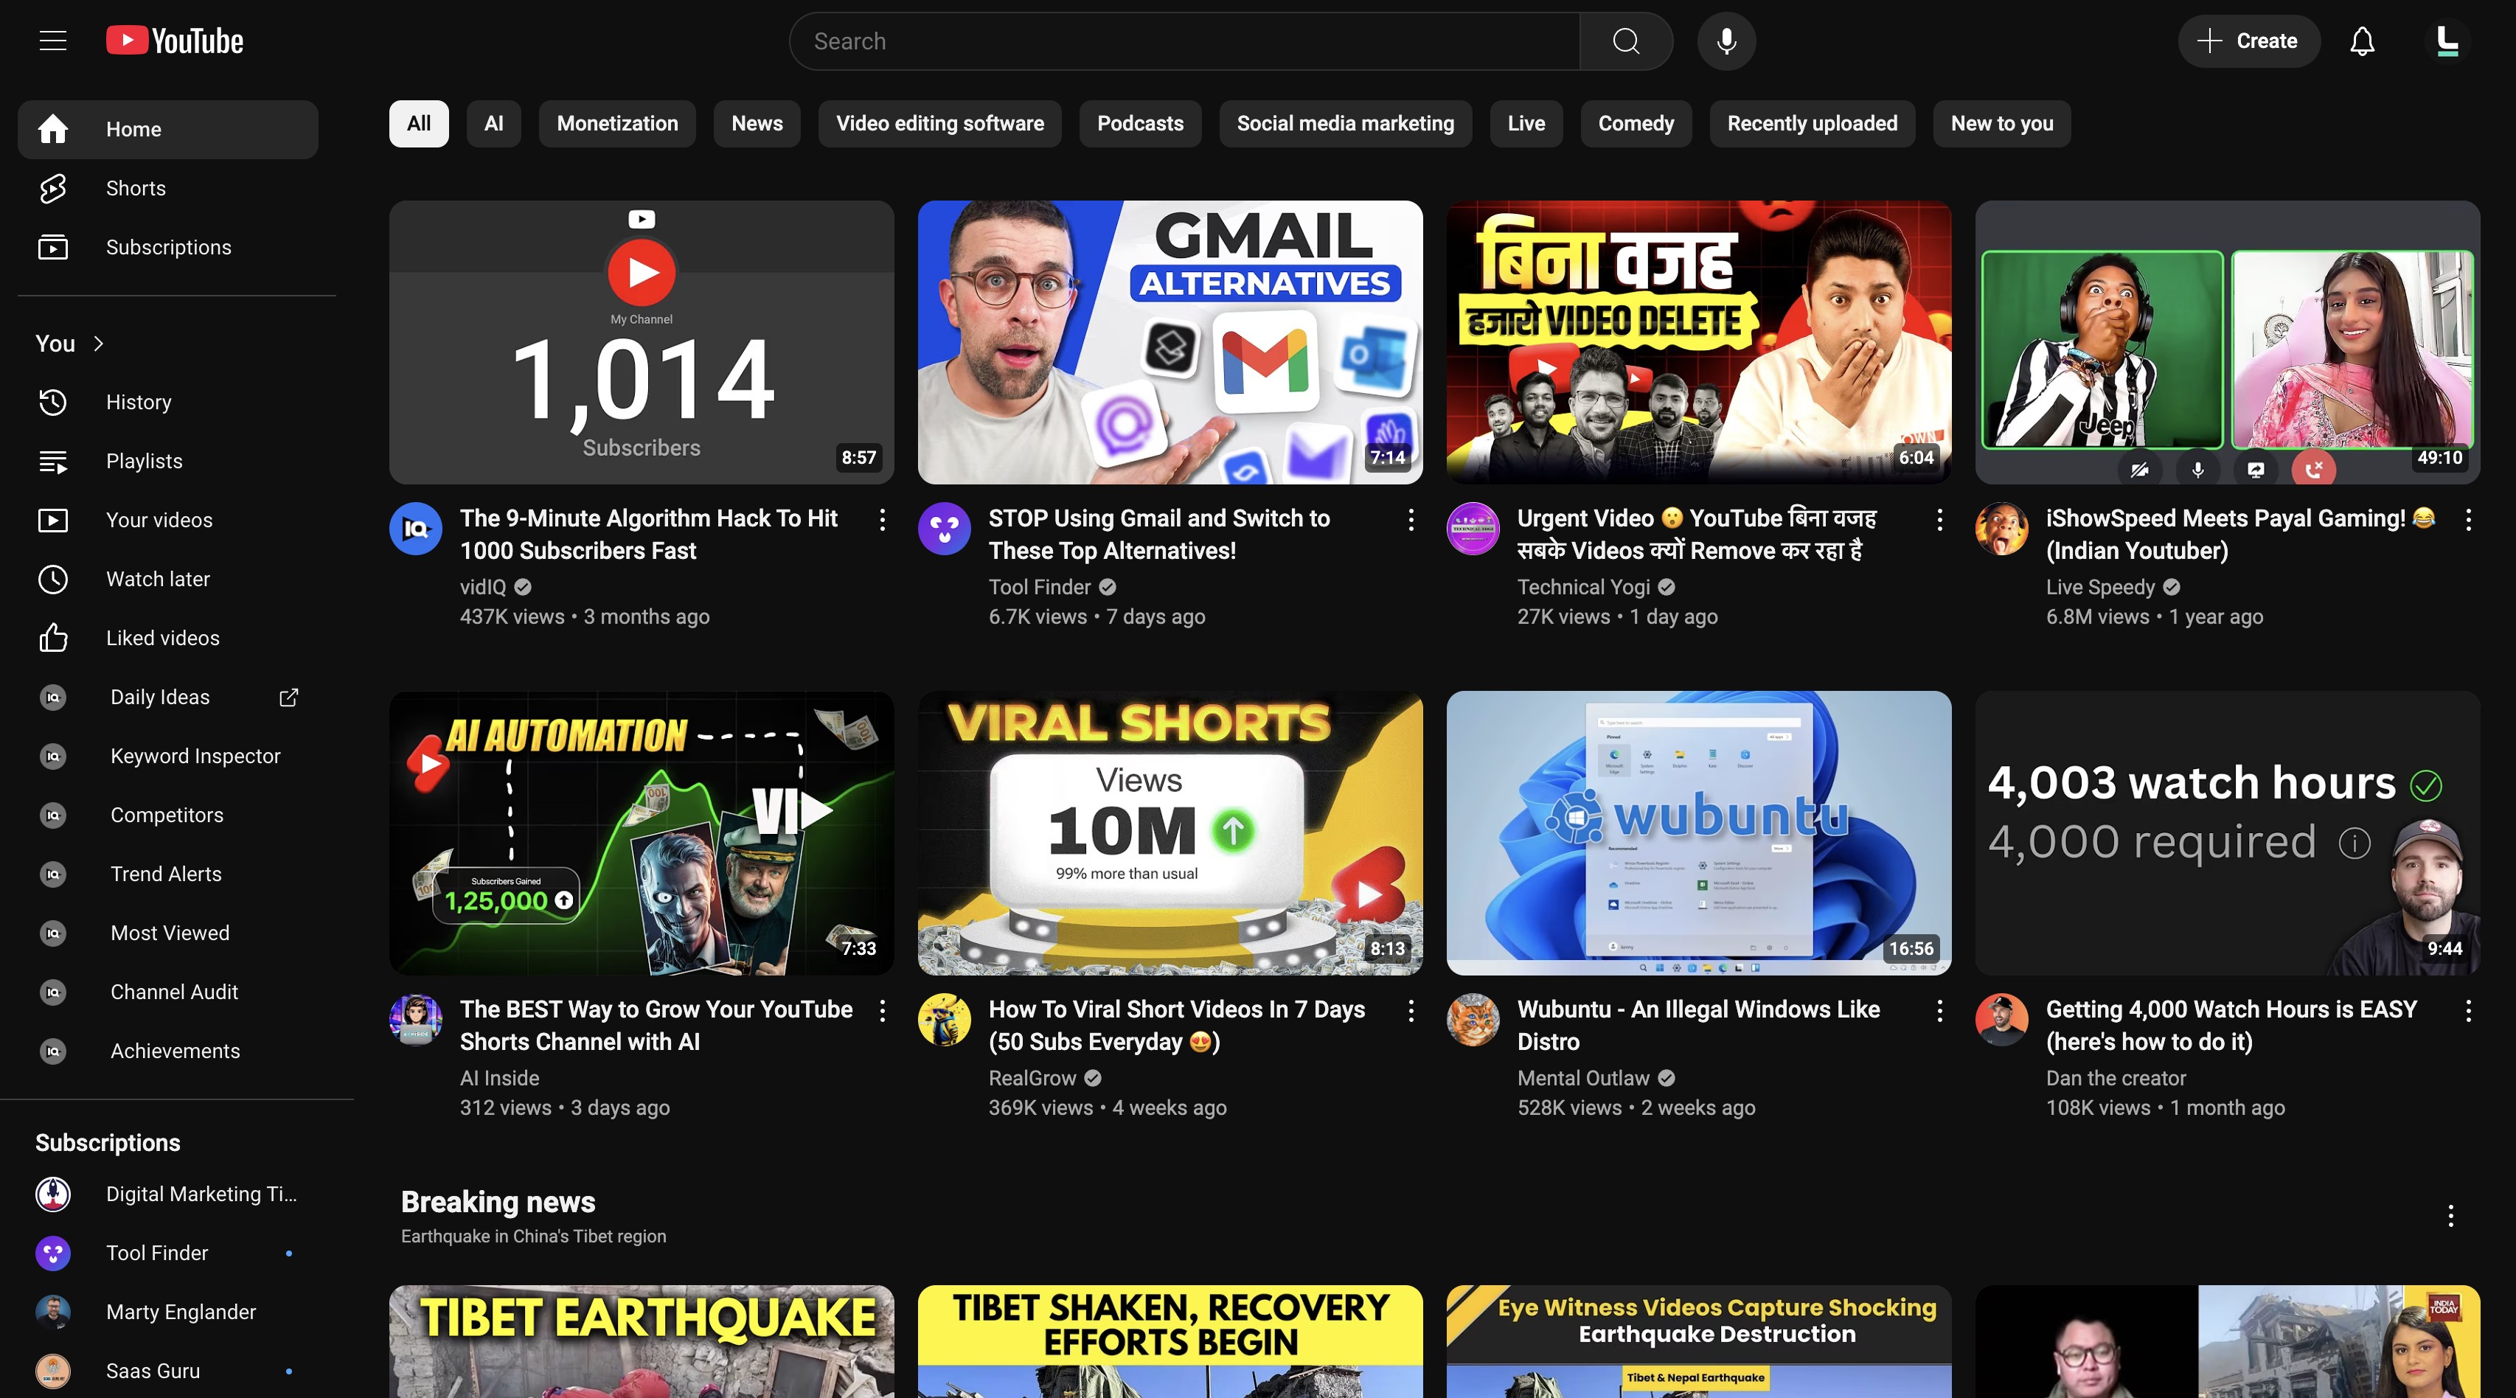Open vidIQ Channel Audit
Image resolution: width=2516 pixels, height=1398 pixels.
pos(168,992)
